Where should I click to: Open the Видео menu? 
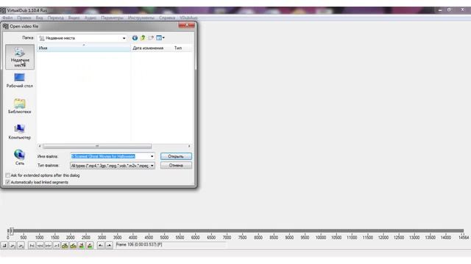point(74,18)
